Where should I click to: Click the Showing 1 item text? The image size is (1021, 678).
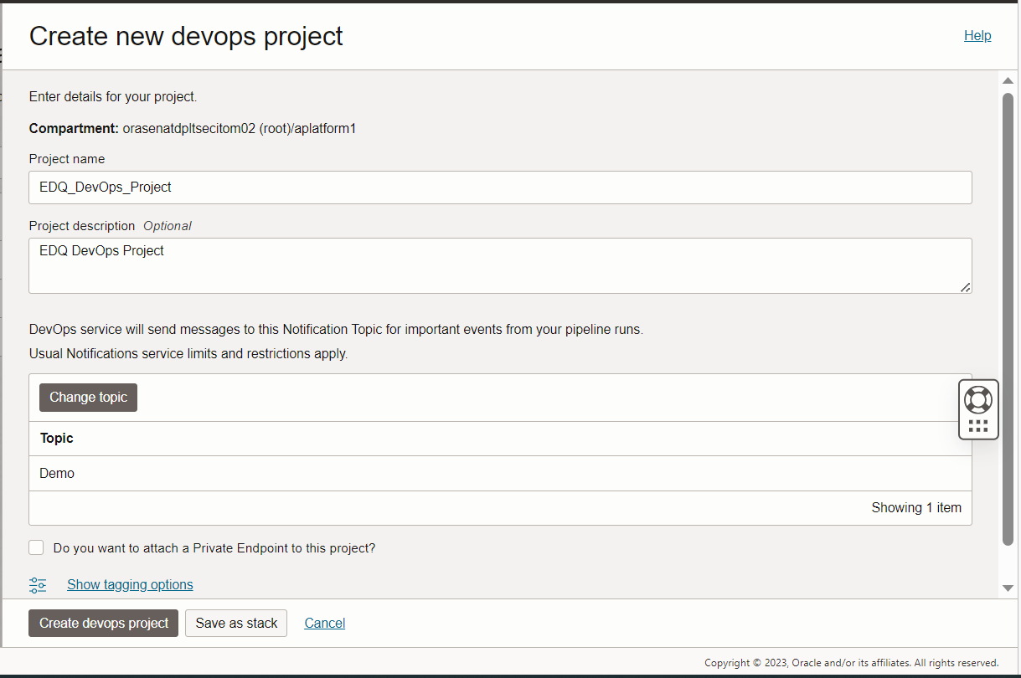click(916, 507)
